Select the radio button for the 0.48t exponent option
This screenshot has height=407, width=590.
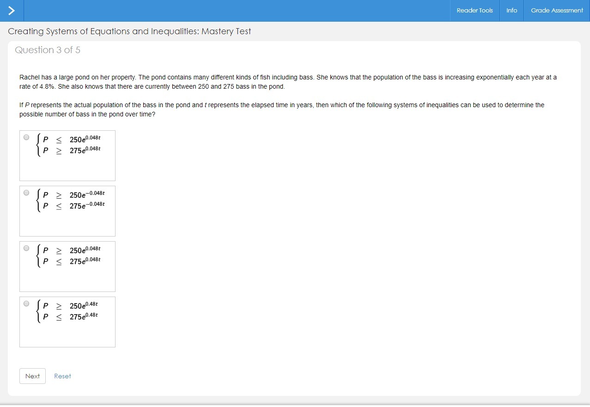point(26,304)
